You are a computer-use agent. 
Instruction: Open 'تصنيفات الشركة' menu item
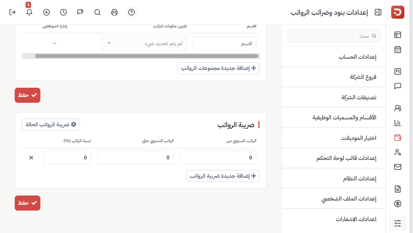(333, 97)
